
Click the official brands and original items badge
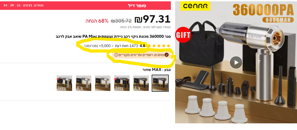pos(142,55)
